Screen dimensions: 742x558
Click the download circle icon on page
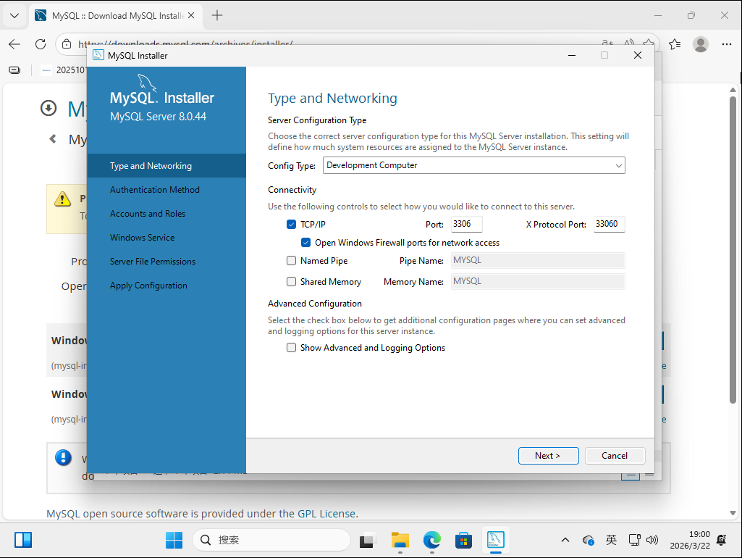pos(49,108)
